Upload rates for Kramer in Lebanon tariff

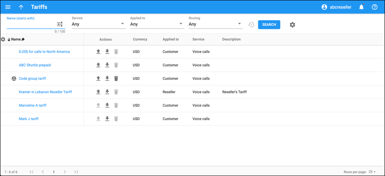pyautogui.click(x=98, y=92)
